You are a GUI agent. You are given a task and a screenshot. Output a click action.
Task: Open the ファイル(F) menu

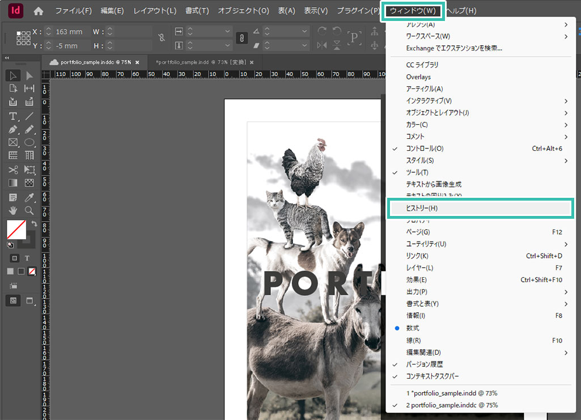[x=73, y=11]
